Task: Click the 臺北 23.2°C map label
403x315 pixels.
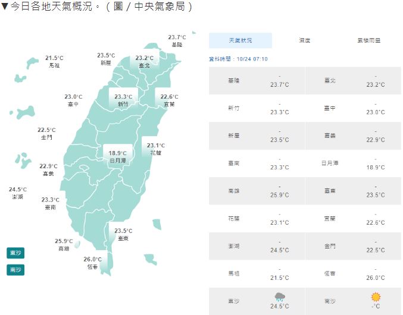Action: [144, 62]
